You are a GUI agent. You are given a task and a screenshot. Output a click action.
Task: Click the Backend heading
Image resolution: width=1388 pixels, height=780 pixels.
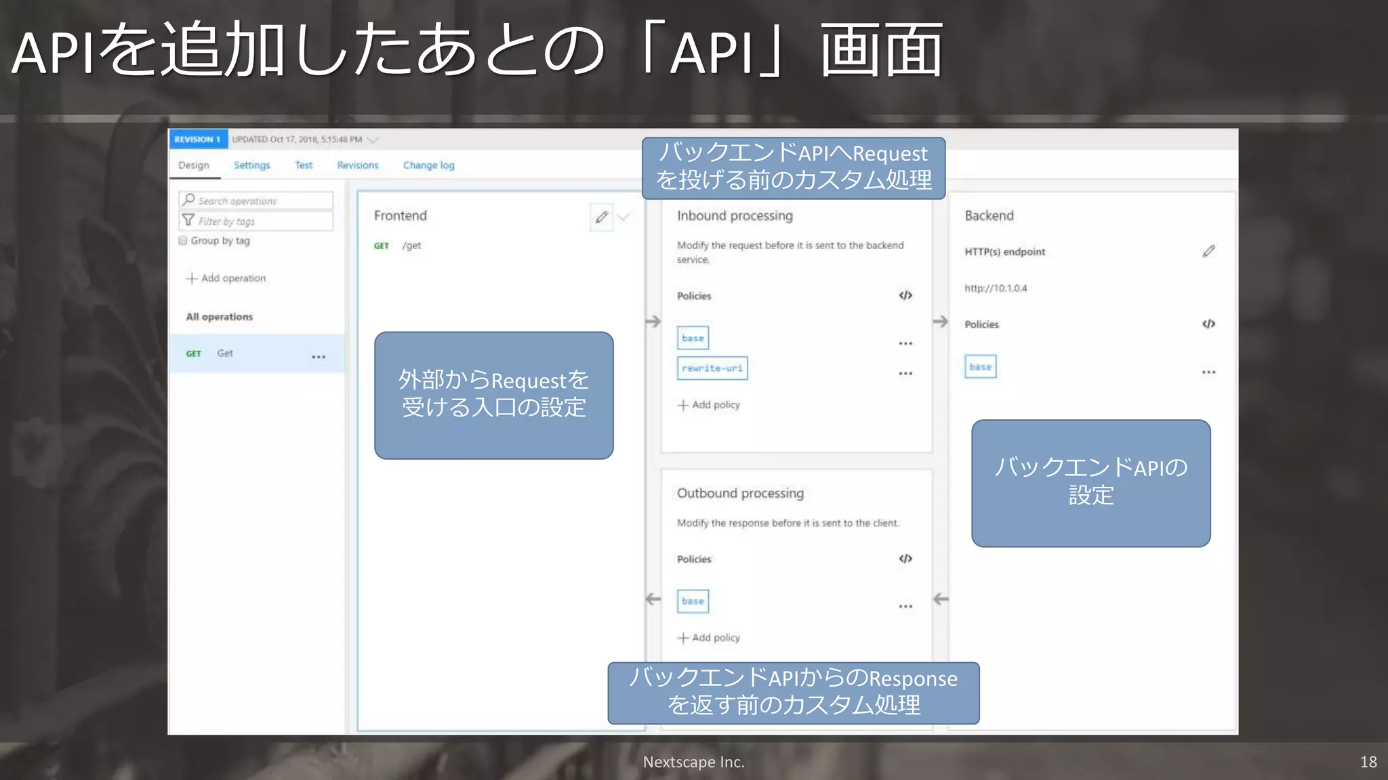coord(989,216)
